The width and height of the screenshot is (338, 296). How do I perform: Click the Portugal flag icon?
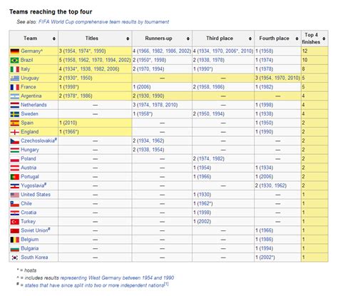point(15,177)
